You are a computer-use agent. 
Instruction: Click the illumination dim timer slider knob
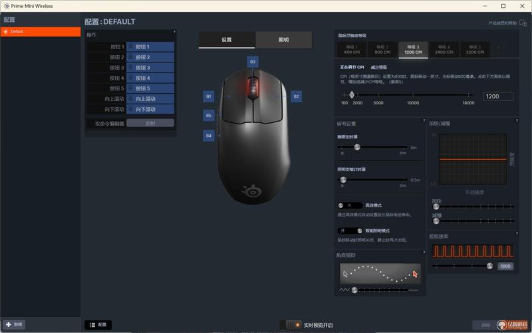click(343, 179)
